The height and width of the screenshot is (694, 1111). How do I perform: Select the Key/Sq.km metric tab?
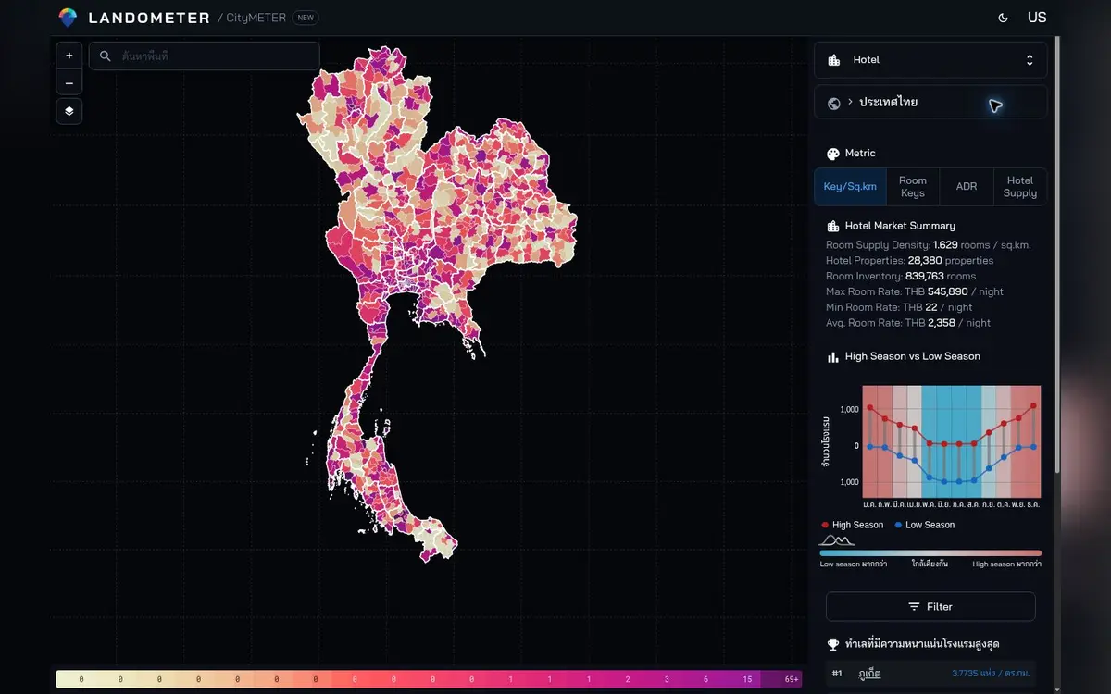850,187
